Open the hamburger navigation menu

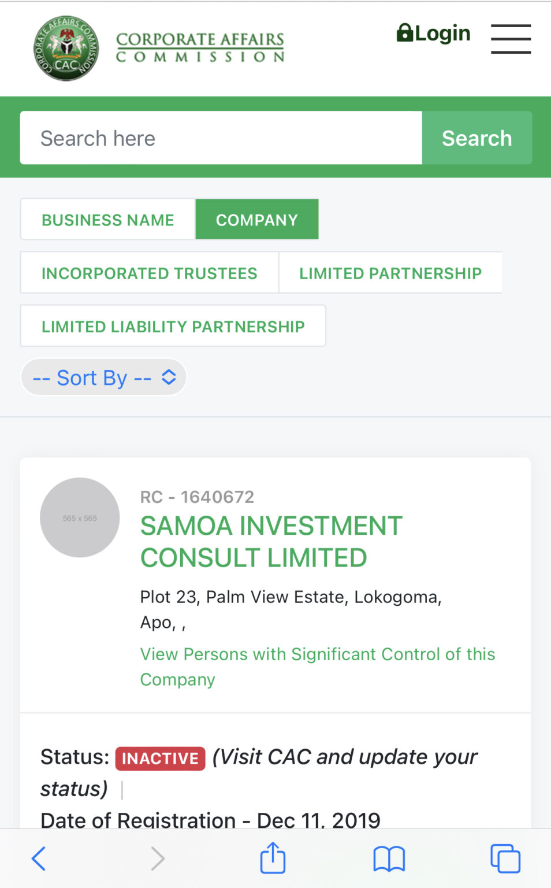click(511, 39)
